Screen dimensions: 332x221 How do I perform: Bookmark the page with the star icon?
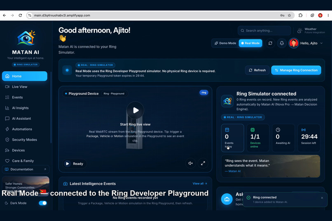pyautogui.click(x=289, y=15)
